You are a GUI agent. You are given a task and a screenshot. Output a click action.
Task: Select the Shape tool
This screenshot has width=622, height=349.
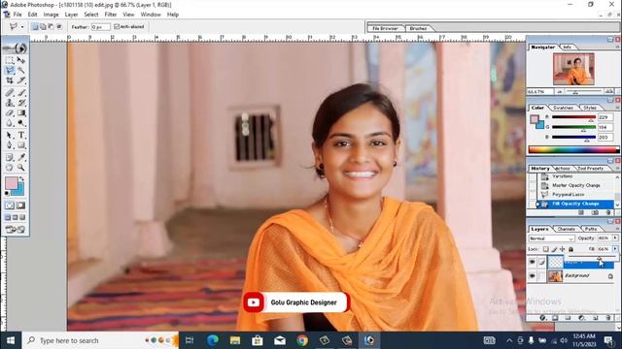21,145
